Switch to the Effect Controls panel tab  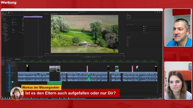click(4, 14)
